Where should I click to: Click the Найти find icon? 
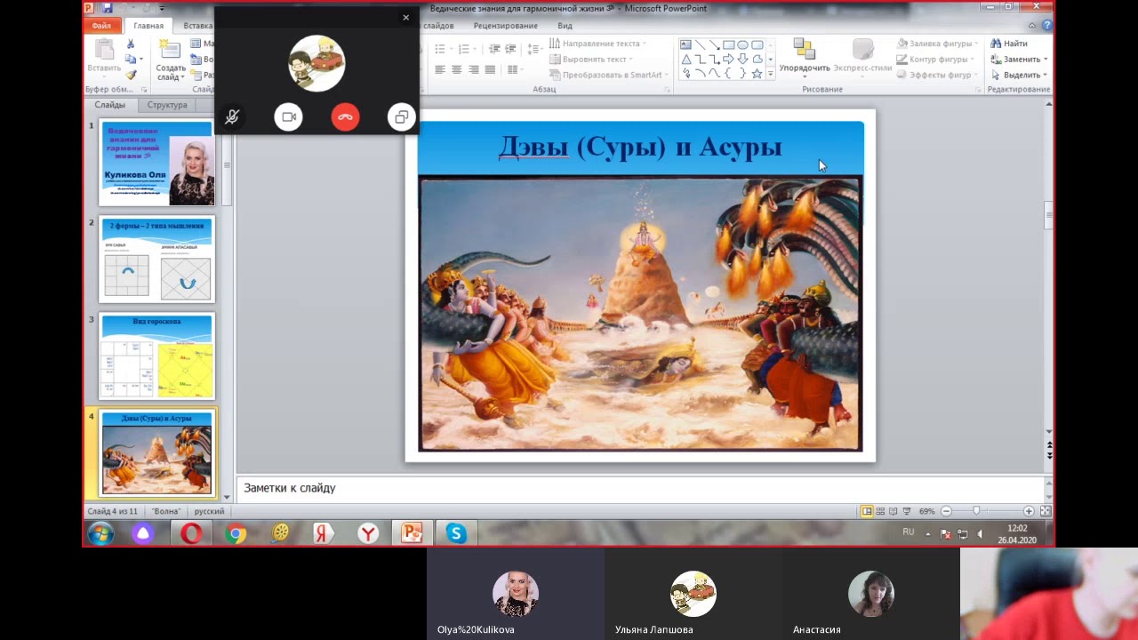(1009, 44)
